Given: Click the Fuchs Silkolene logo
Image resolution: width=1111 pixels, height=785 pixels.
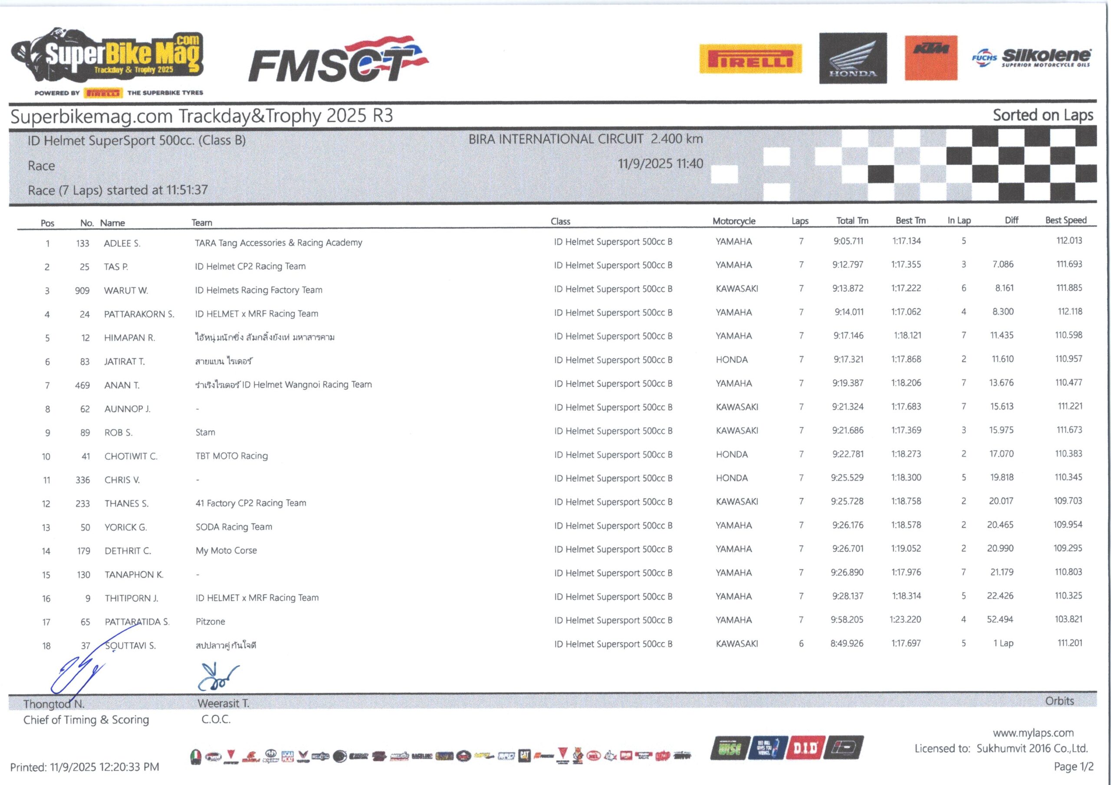Looking at the screenshot, I should coord(1031,58).
